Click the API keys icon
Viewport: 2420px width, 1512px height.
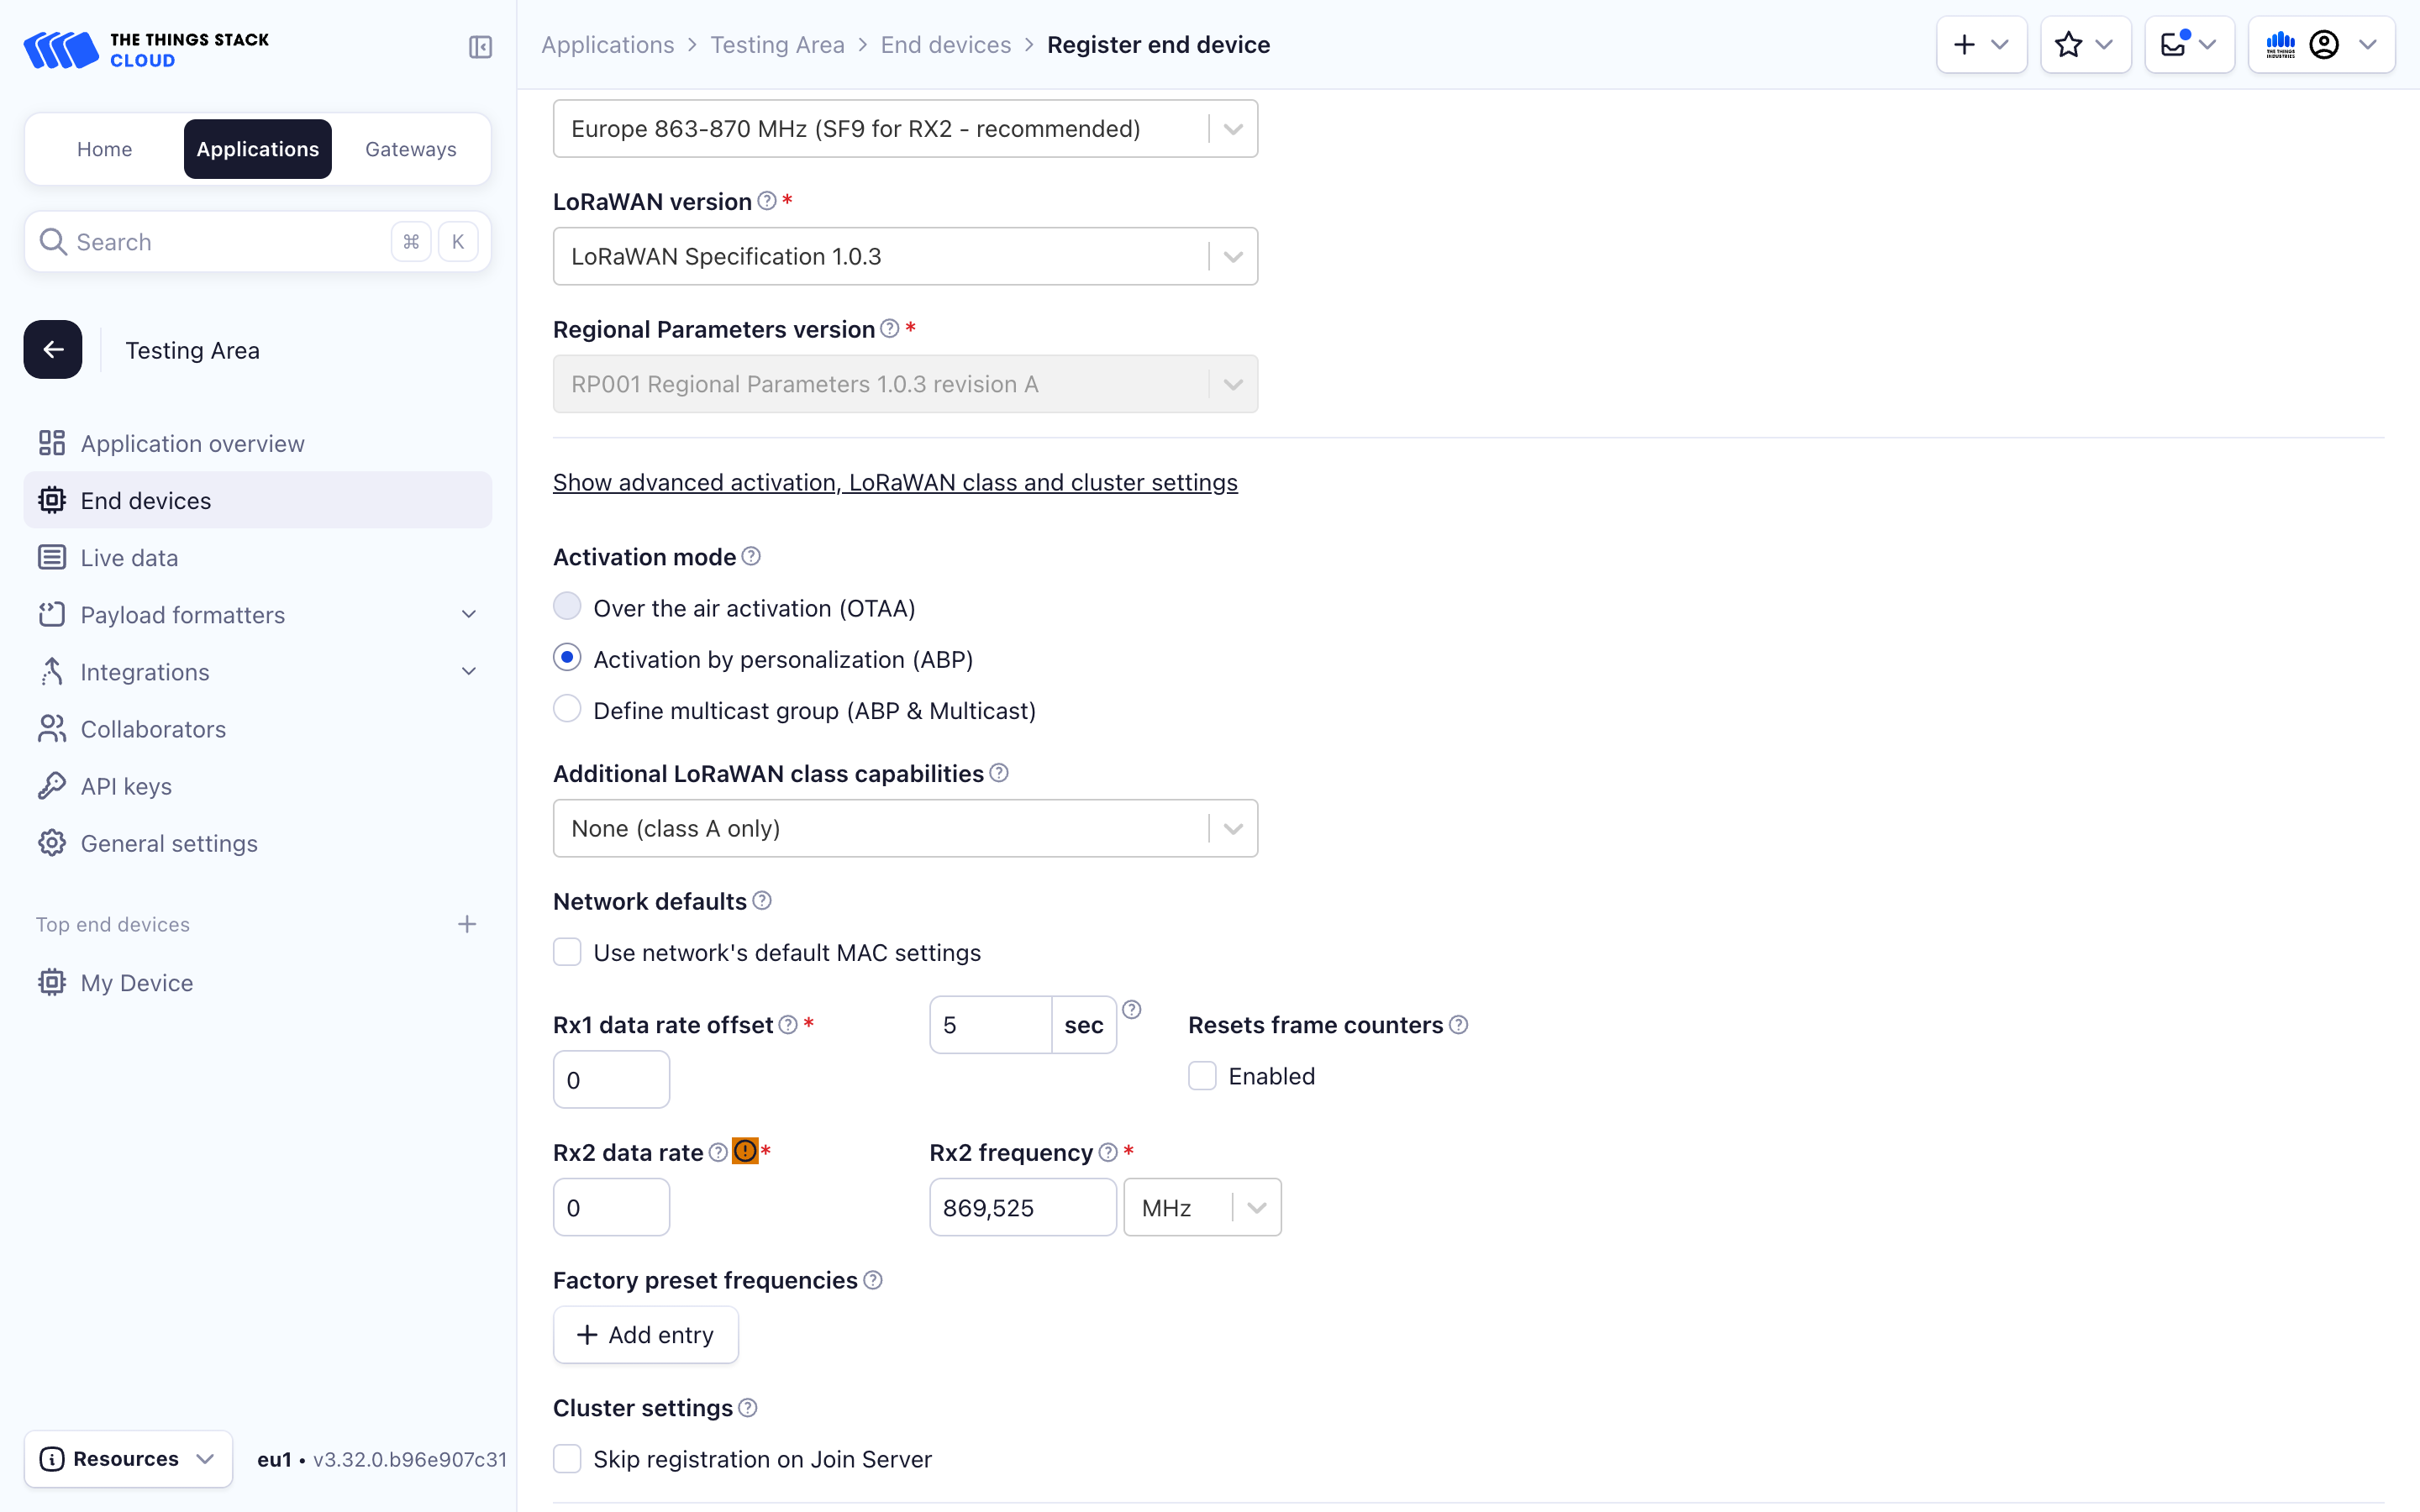tap(51, 786)
